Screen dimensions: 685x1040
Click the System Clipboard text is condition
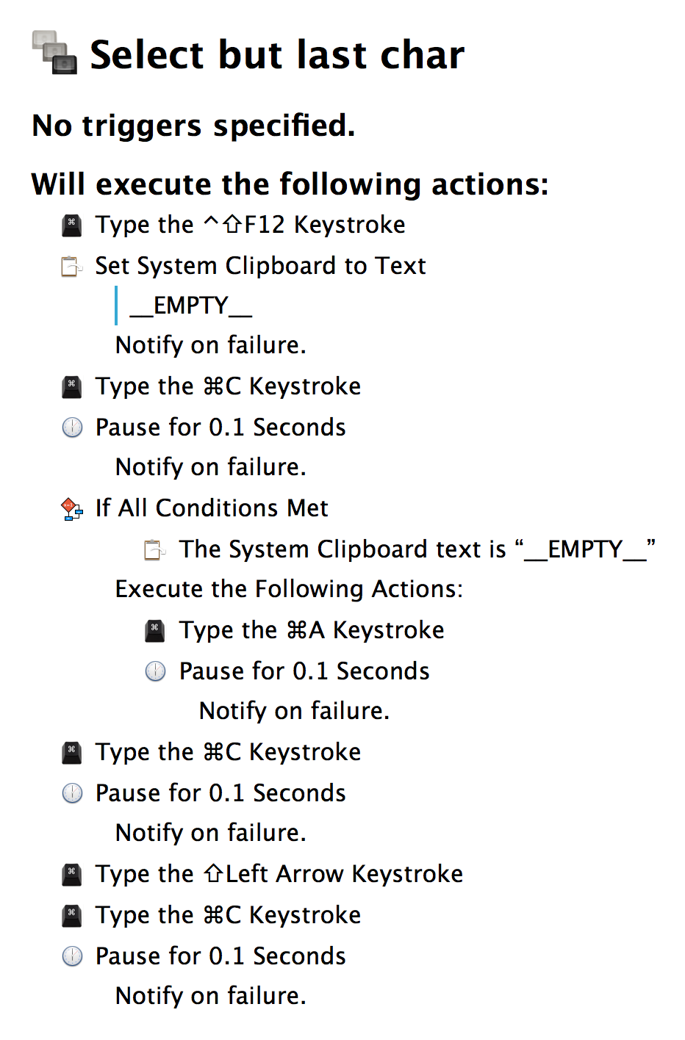pos(417,549)
